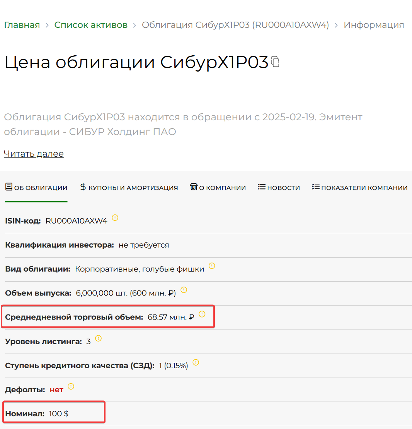This screenshot has height=429, width=412.
Task: Open the Об облигации tab
Action: (36, 187)
